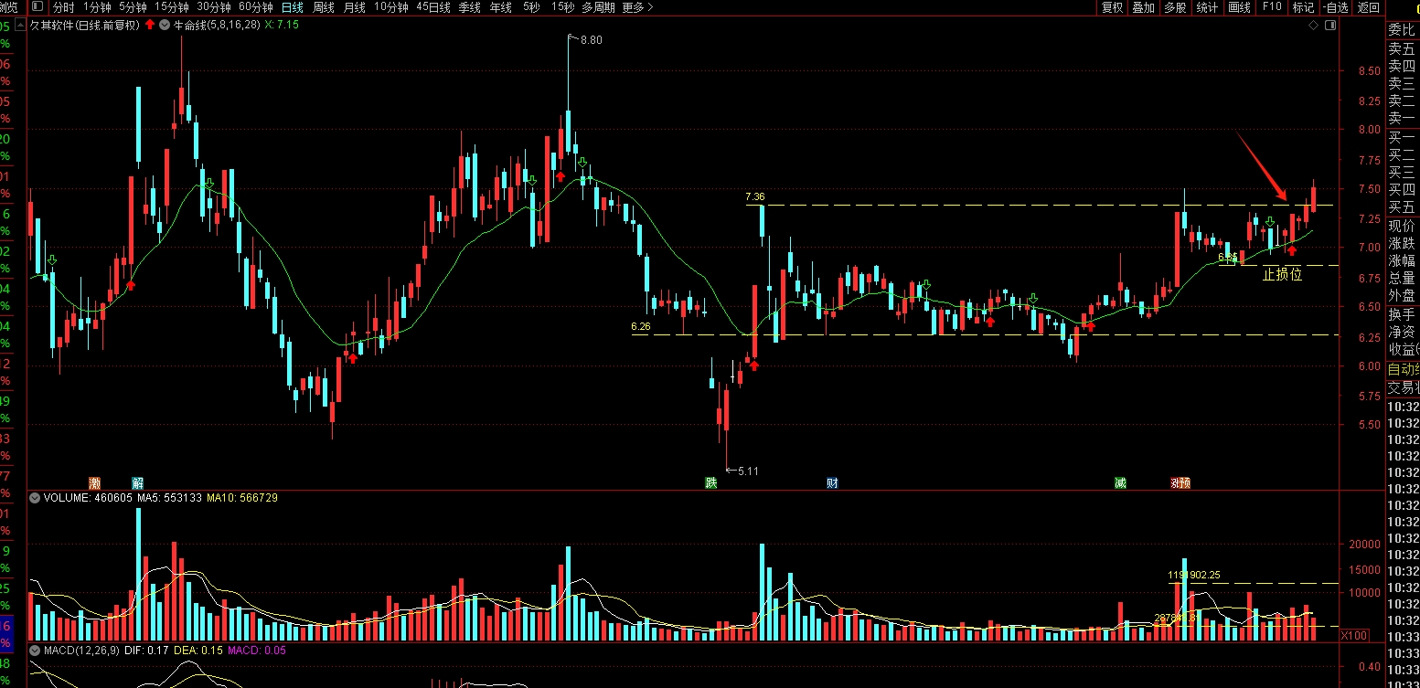This screenshot has height=688, width=1420.
Task: Click the 财 event marker
Action: click(x=832, y=482)
